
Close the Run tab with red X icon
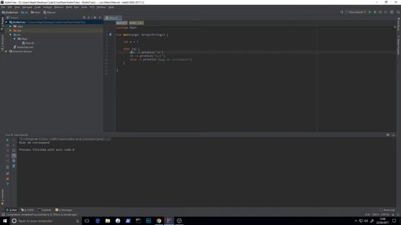coord(8,179)
